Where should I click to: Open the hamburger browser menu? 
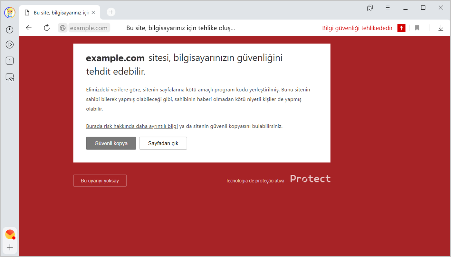tap(388, 8)
